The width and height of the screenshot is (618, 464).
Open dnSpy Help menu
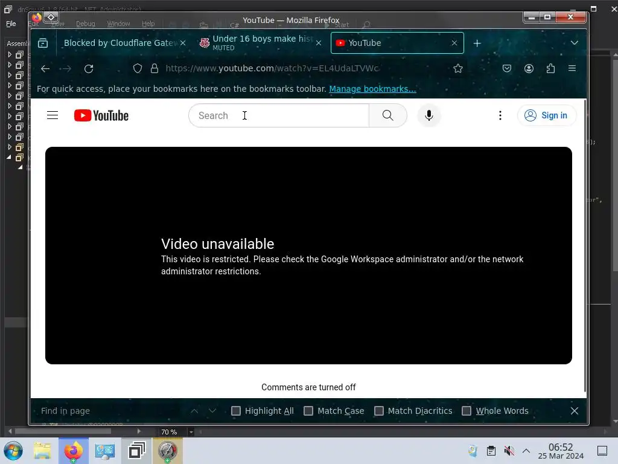(148, 24)
